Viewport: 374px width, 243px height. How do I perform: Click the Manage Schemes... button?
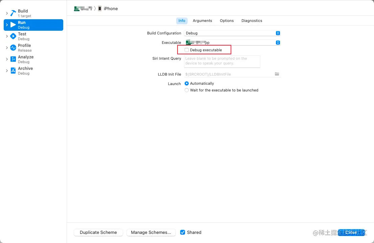pos(151,233)
